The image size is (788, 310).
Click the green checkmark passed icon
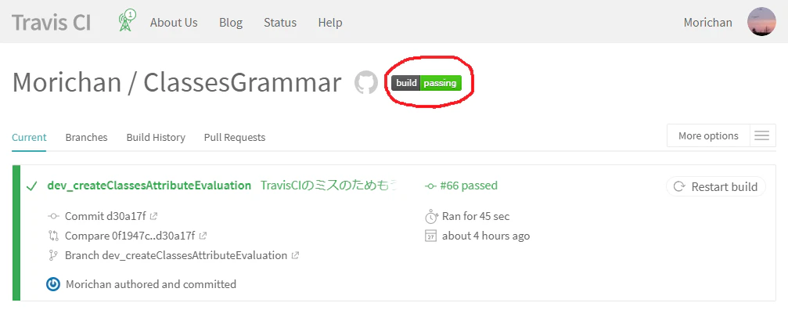click(31, 186)
